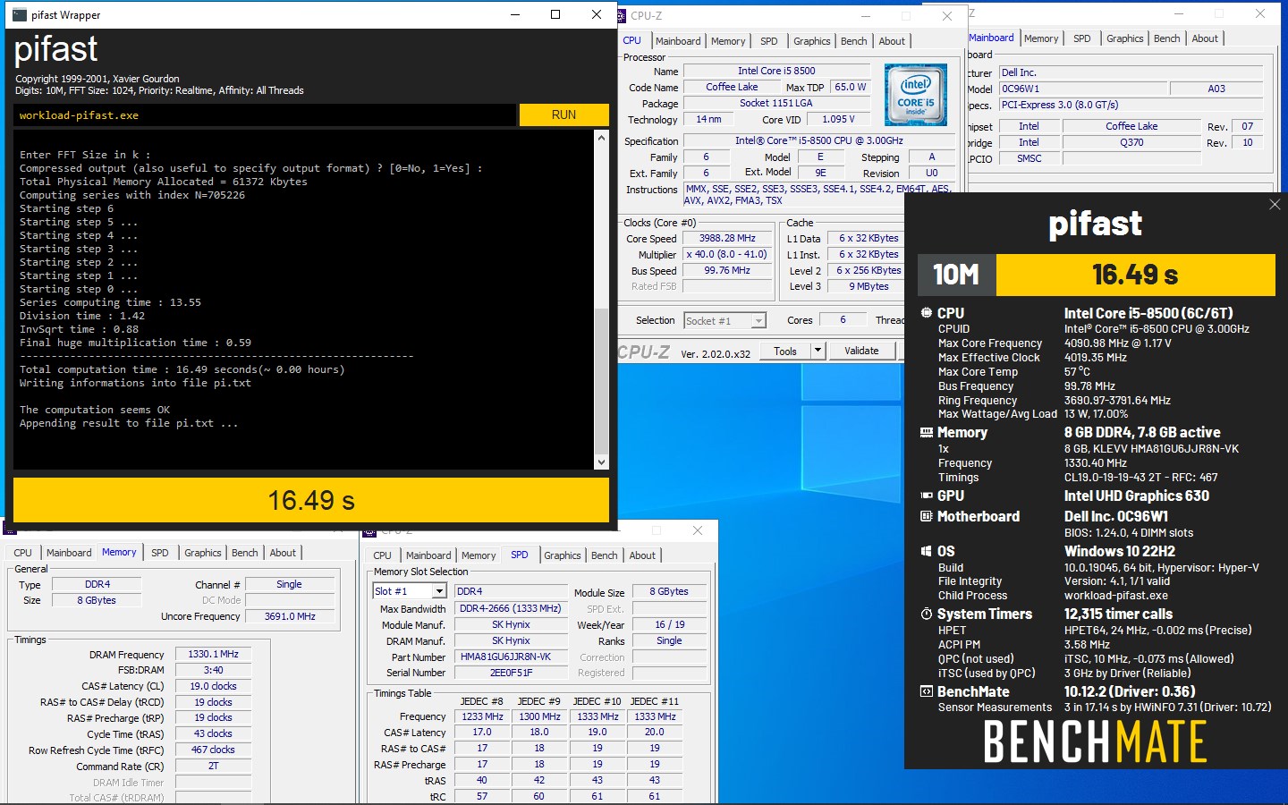Viewport: 1288px width, 805px height.
Task: Open About tab in CPU-Z processor window
Action: (x=892, y=41)
